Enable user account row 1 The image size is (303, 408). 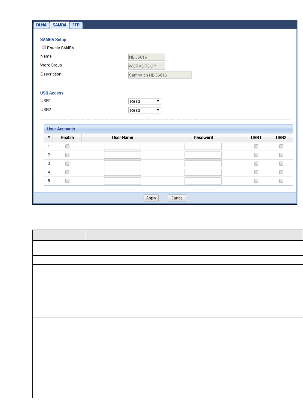[x=67, y=146]
